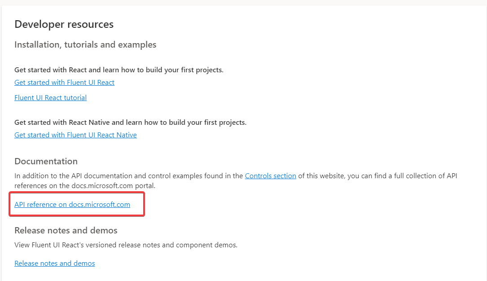Open "Get started with Fluent UI React Native"
Image resolution: width=487 pixels, height=281 pixels.
pos(75,135)
